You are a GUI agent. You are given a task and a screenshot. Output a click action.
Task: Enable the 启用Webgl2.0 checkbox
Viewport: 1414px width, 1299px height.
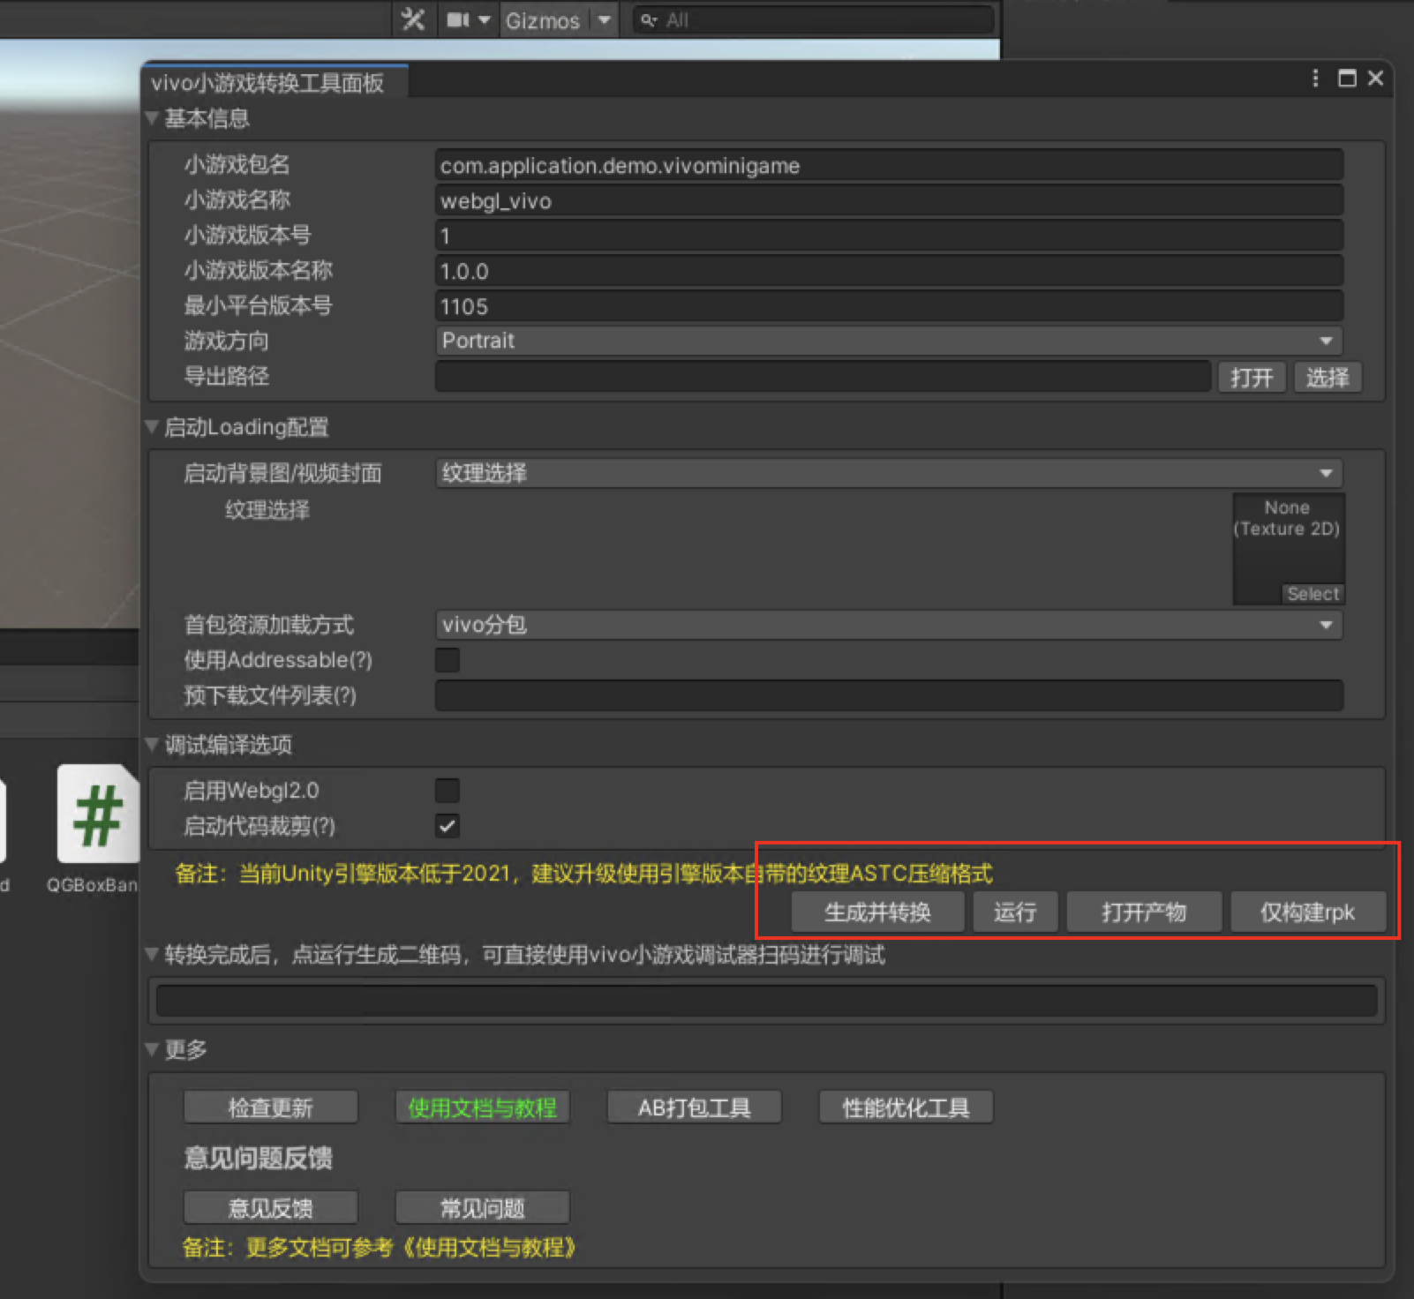[448, 791]
